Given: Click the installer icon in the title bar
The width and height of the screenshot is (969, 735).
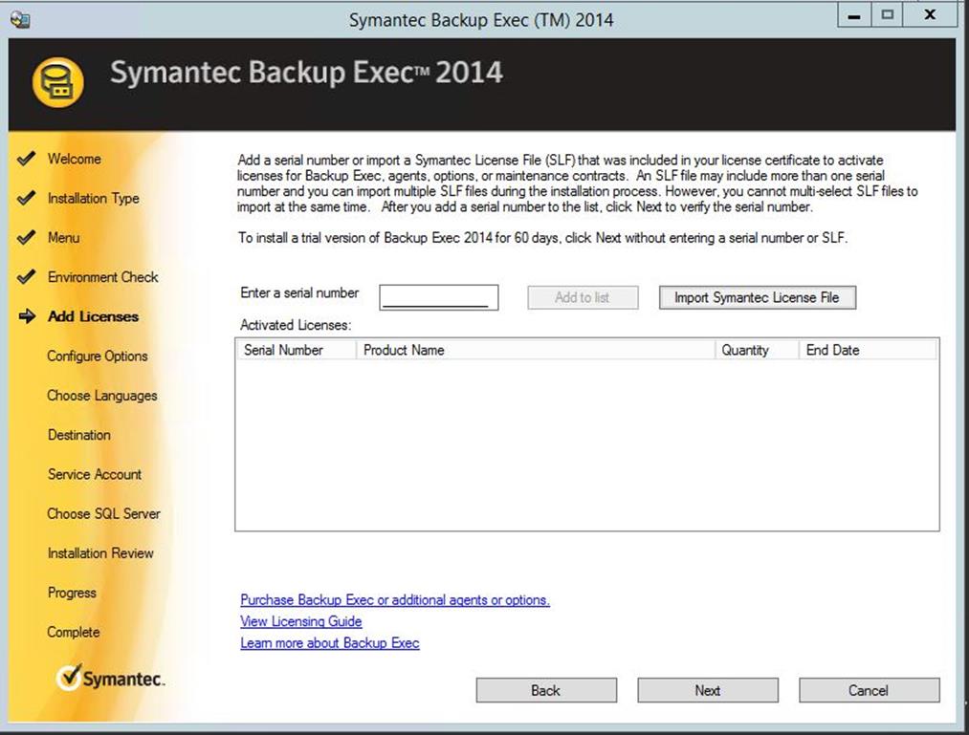Looking at the screenshot, I should [x=20, y=19].
